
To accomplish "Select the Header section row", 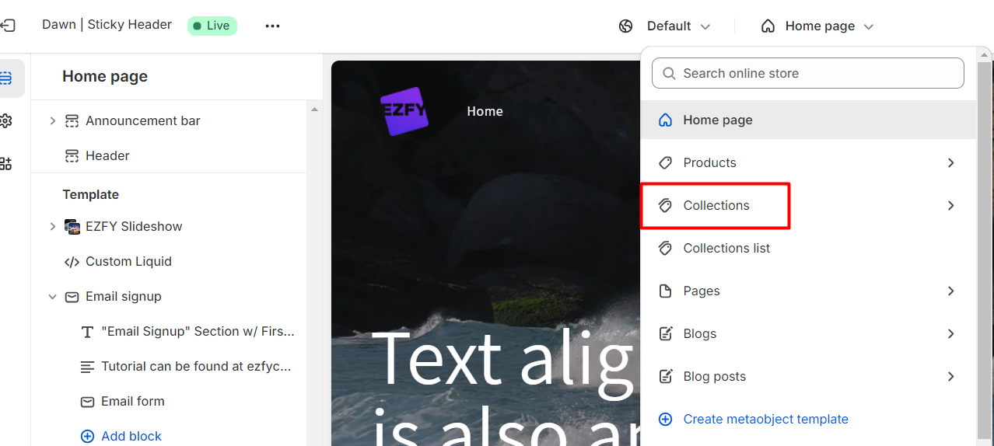I will coord(169,155).
